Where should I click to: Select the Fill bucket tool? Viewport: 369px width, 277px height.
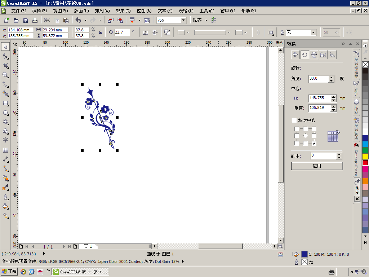(x=5, y=207)
